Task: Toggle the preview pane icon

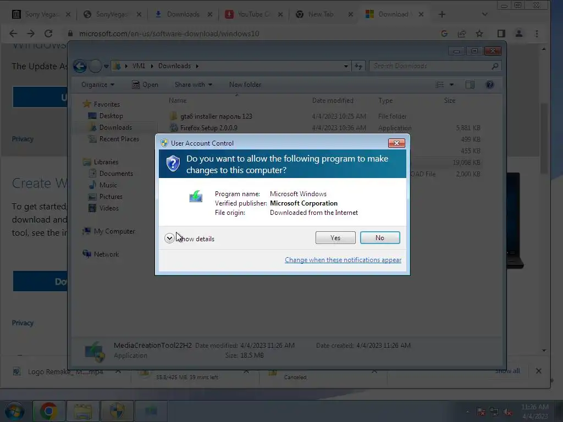Action: tap(470, 85)
